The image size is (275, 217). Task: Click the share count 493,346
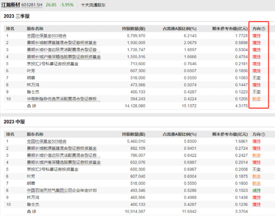click(137, 191)
